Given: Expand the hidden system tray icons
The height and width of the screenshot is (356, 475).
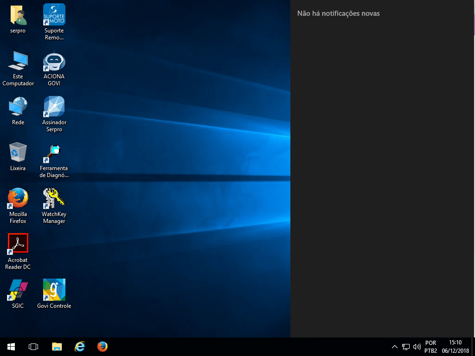Looking at the screenshot, I should pyautogui.click(x=395, y=347).
